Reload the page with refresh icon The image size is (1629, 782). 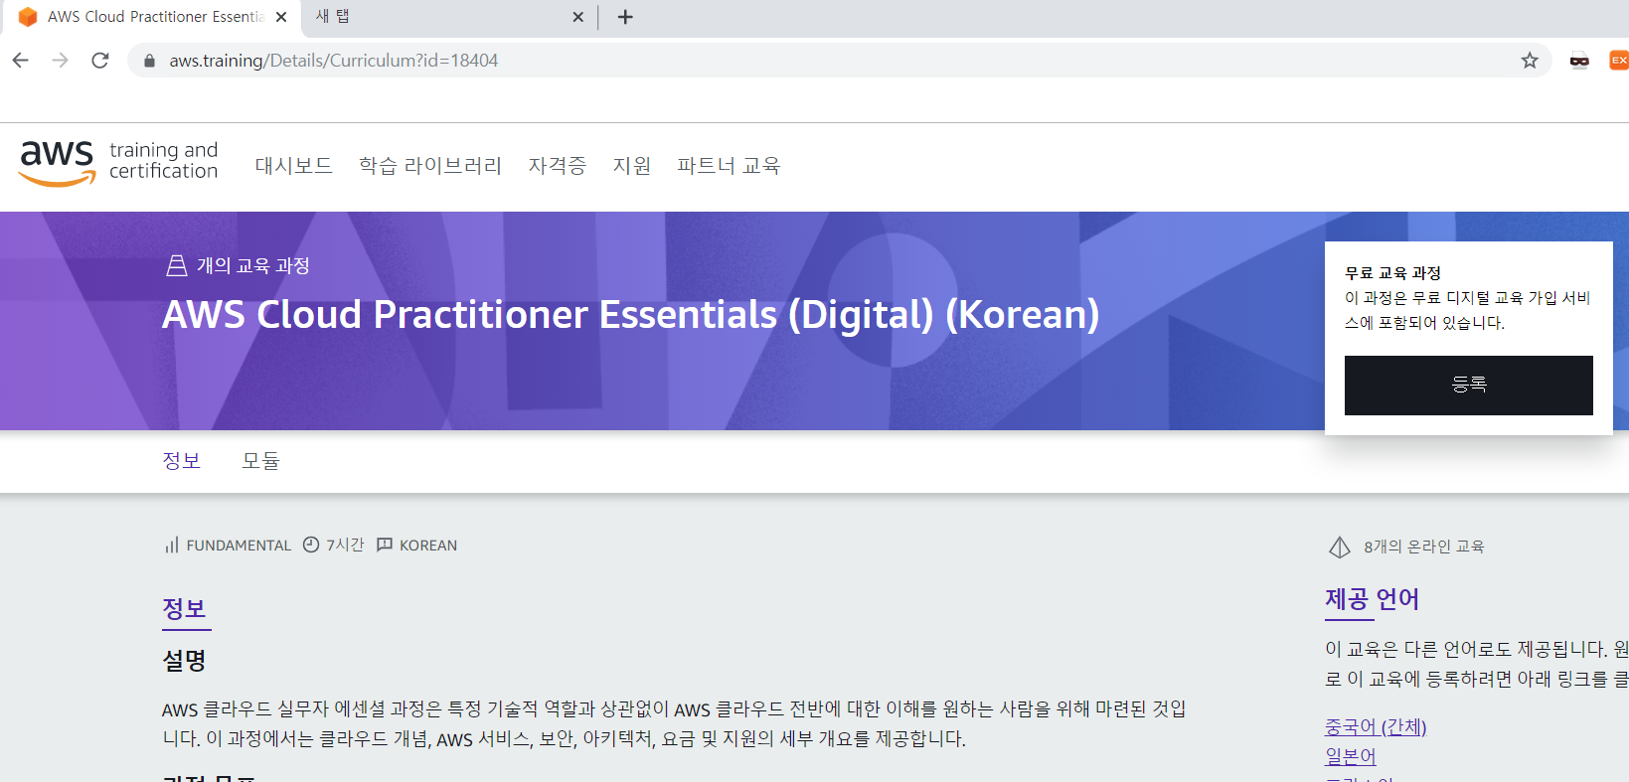(x=100, y=61)
